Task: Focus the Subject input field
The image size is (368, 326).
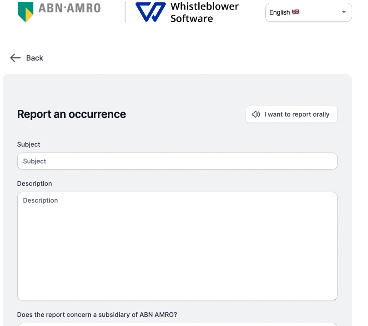Action: click(x=177, y=161)
